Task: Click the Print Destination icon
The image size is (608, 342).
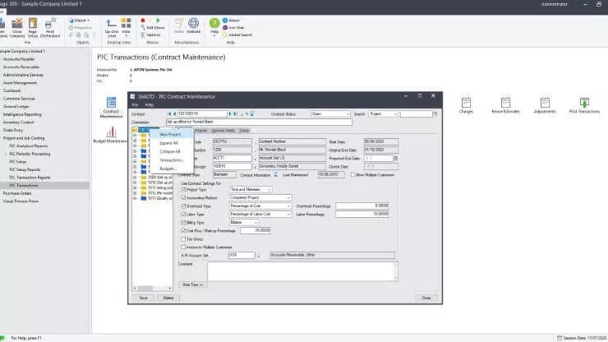Action: click(50, 28)
